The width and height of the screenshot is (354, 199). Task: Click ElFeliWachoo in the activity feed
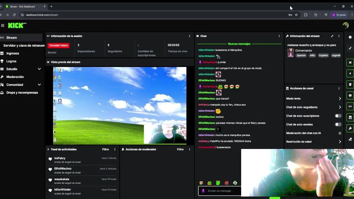[63, 169]
